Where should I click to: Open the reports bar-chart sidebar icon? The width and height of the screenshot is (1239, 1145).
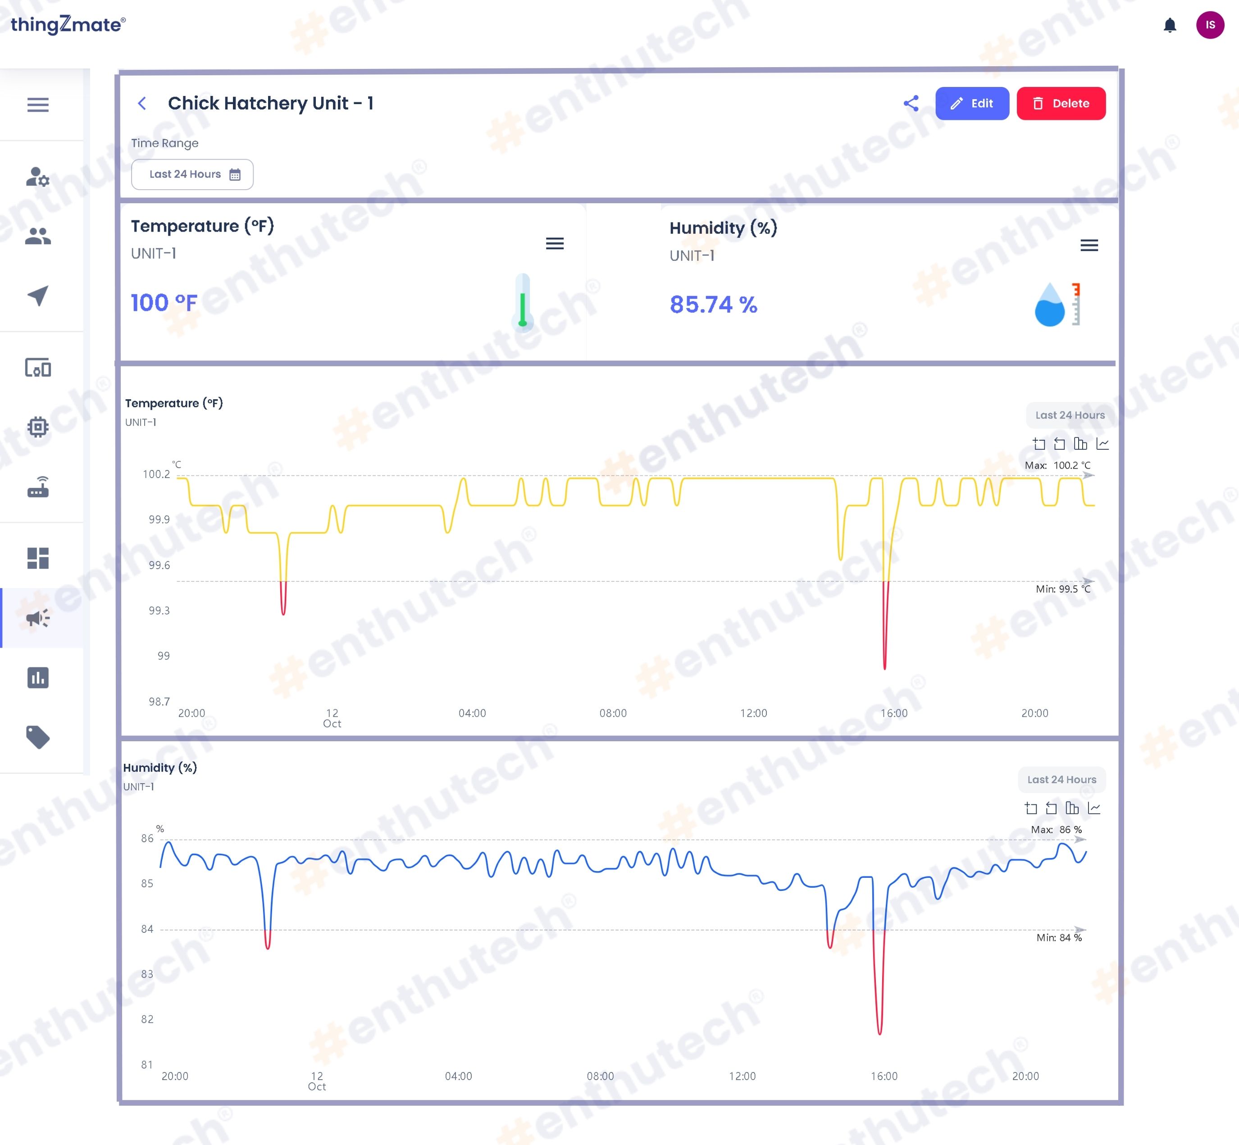[38, 677]
